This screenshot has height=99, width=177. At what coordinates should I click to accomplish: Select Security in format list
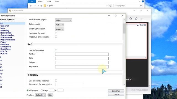click(5, 31)
